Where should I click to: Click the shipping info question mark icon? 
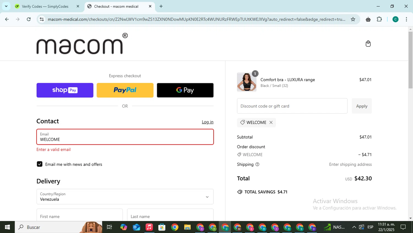point(257,165)
